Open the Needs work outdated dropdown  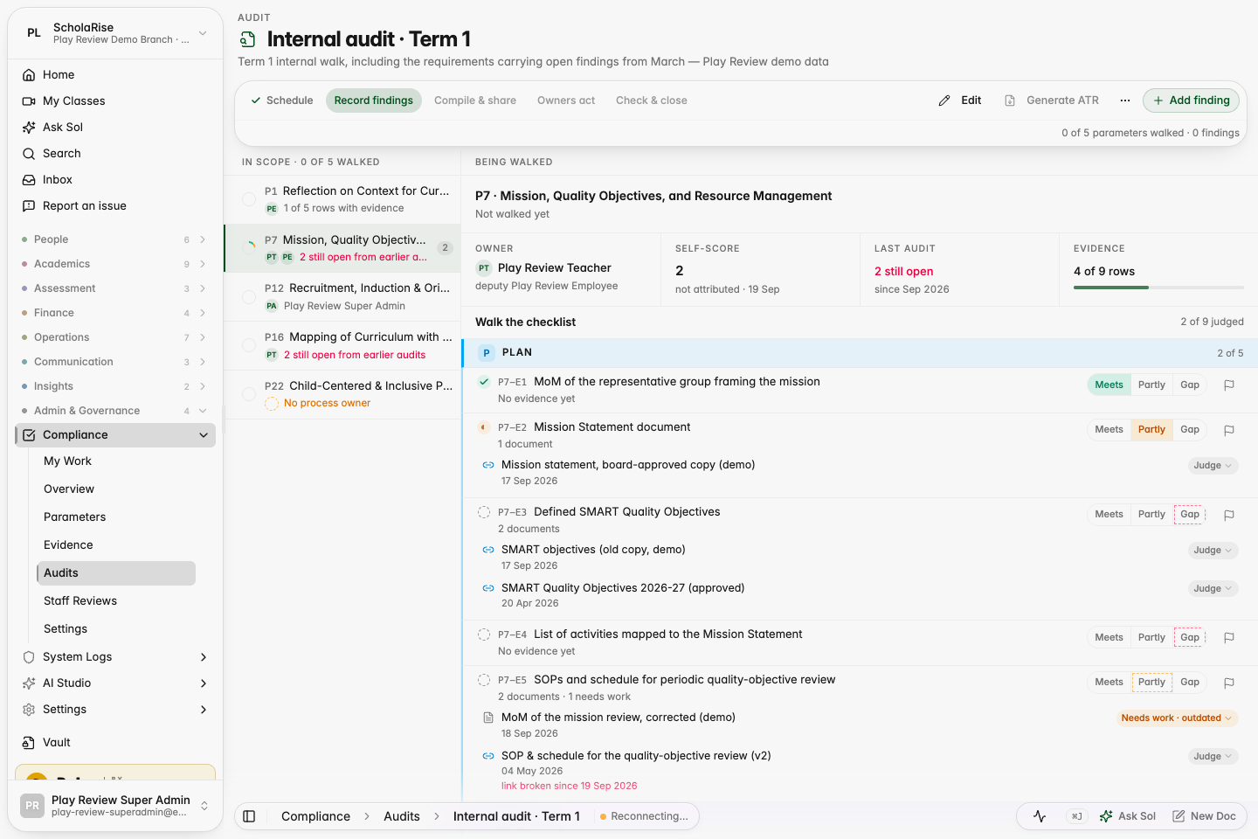click(x=1176, y=718)
